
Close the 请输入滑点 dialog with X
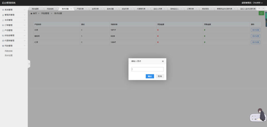[x=163, y=61]
